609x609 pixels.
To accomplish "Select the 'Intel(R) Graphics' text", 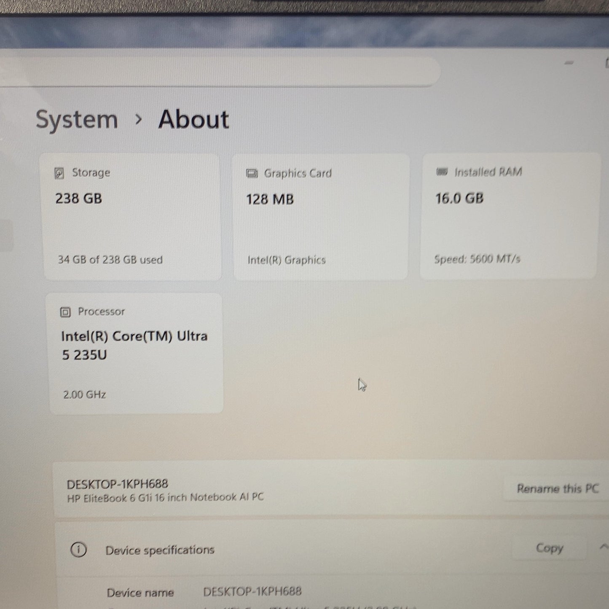I will 287,260.
